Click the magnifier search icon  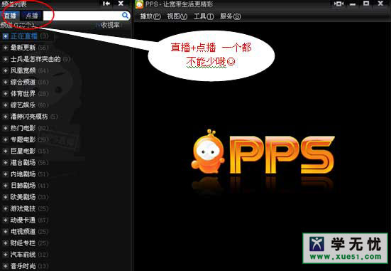126,16
